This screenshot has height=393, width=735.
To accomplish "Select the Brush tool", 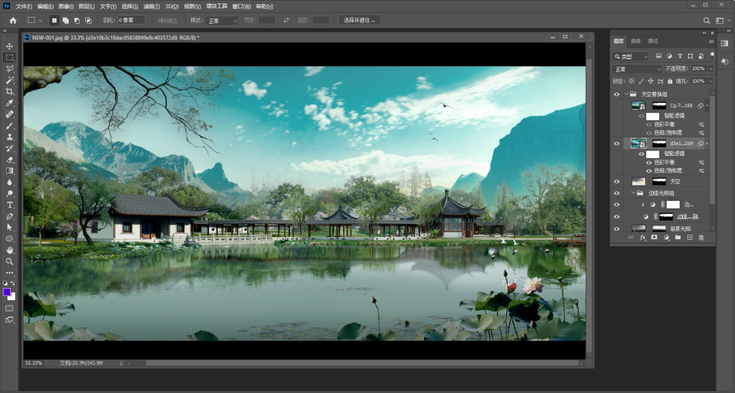I will click(10, 126).
